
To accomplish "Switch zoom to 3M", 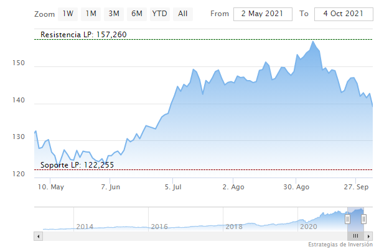I will [113, 14].
